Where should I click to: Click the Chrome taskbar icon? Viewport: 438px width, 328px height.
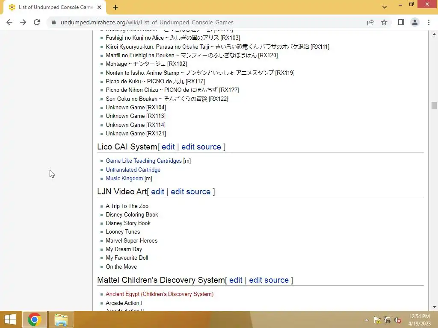(35, 319)
